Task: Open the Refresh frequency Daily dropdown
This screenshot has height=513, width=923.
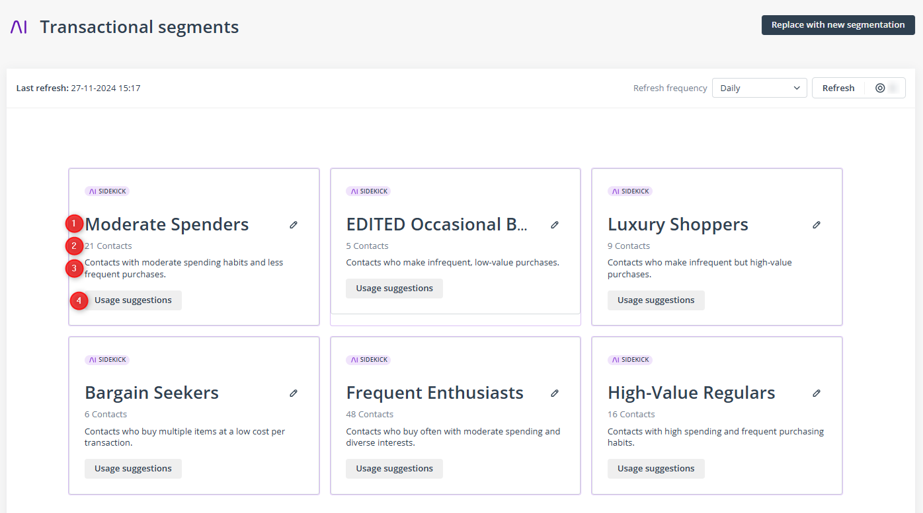Action: click(760, 88)
